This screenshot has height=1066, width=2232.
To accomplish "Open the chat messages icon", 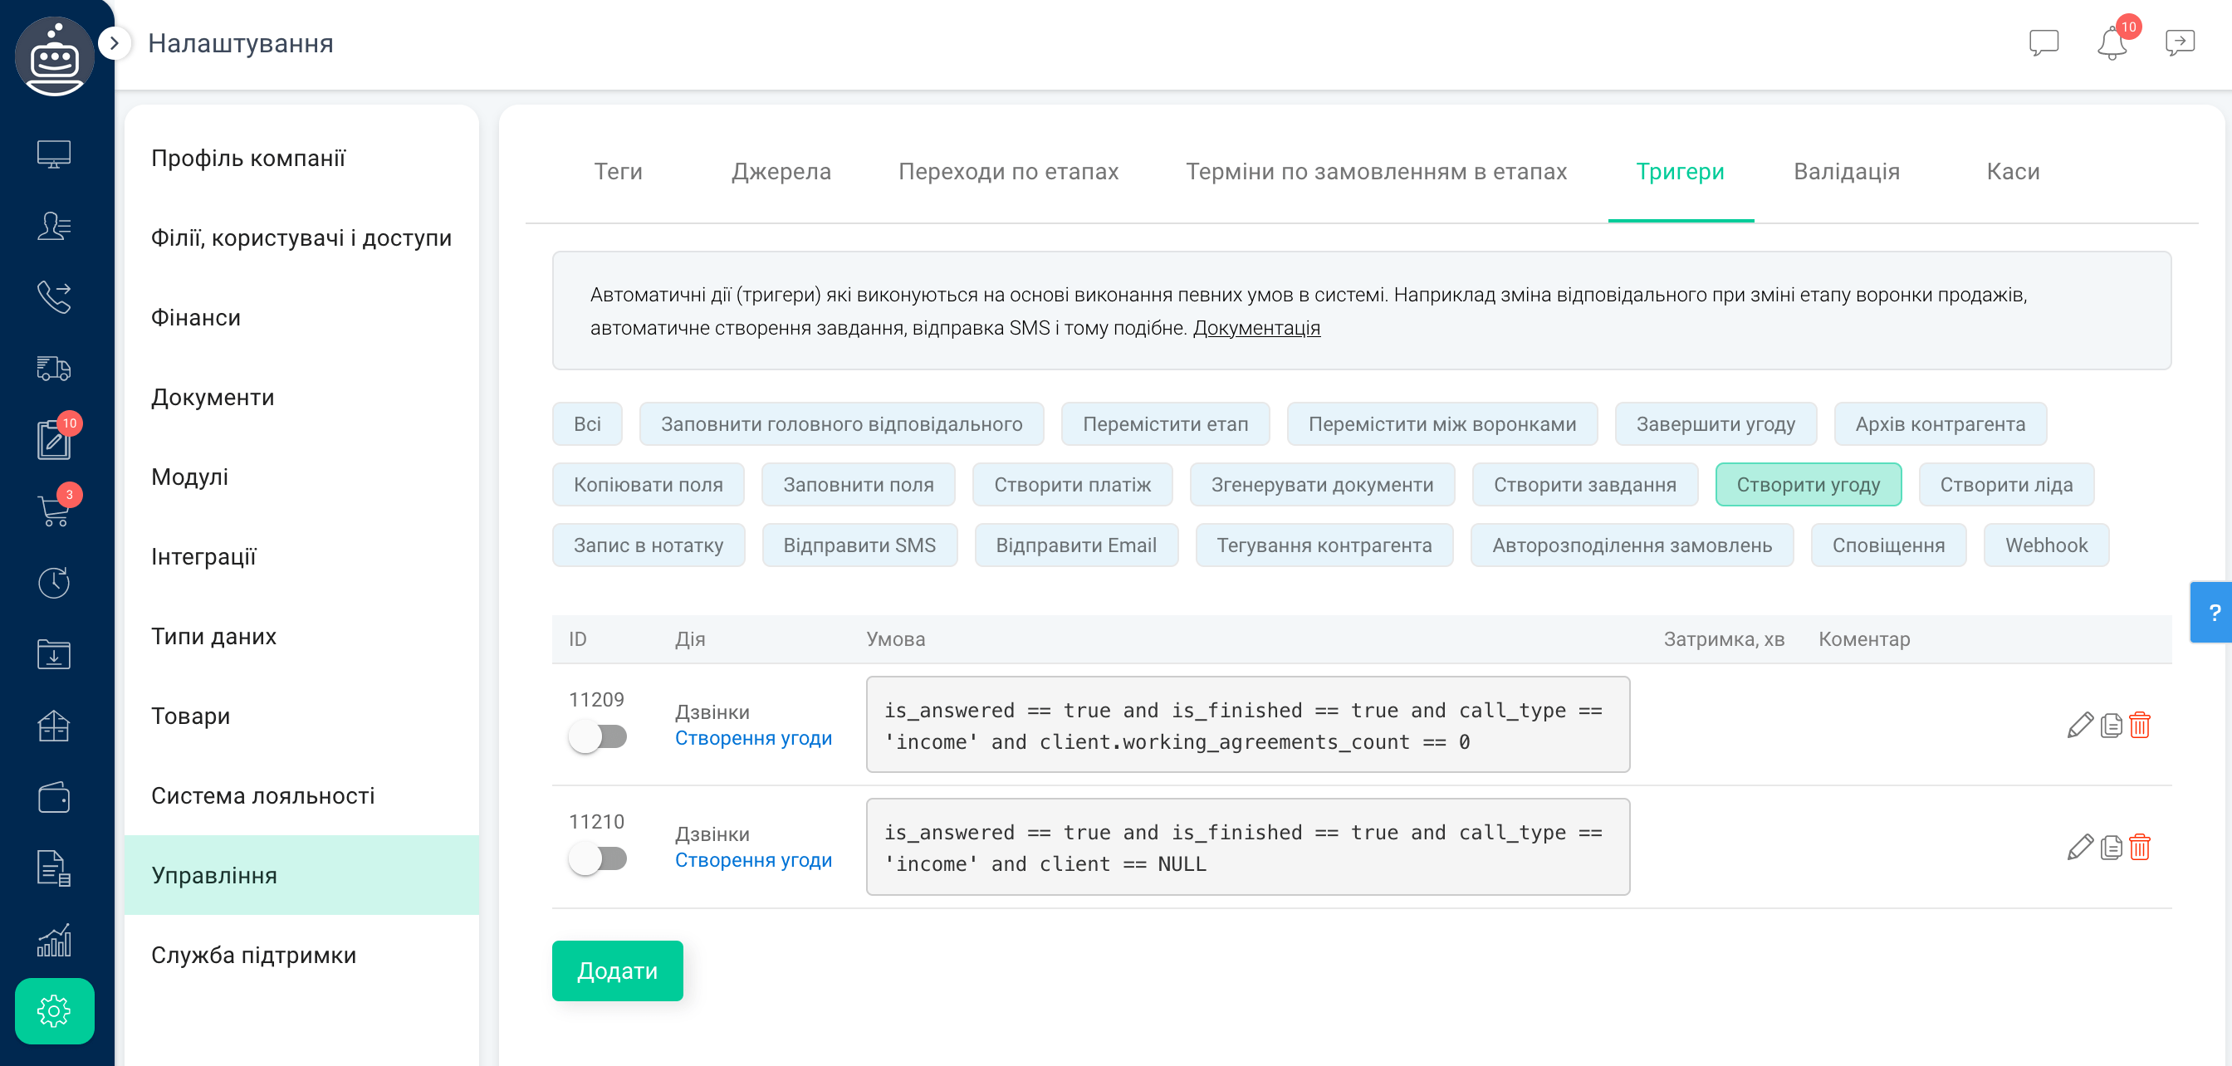I will (x=2044, y=42).
